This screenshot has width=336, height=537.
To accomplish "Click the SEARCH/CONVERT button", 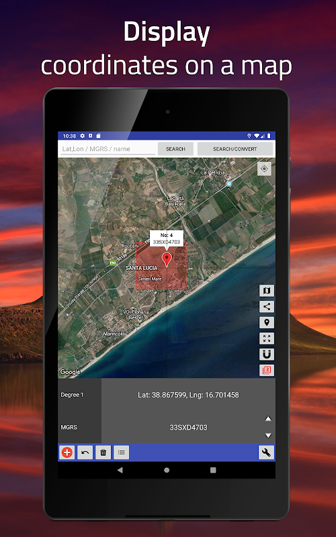I will [x=235, y=149].
